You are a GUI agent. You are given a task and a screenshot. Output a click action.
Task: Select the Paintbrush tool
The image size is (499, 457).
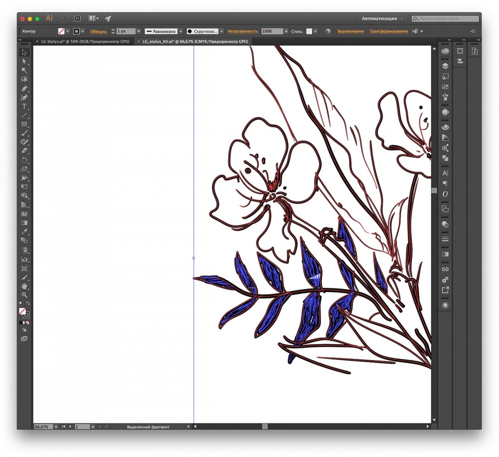(24, 133)
